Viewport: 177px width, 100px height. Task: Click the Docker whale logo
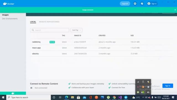pos(9,4)
